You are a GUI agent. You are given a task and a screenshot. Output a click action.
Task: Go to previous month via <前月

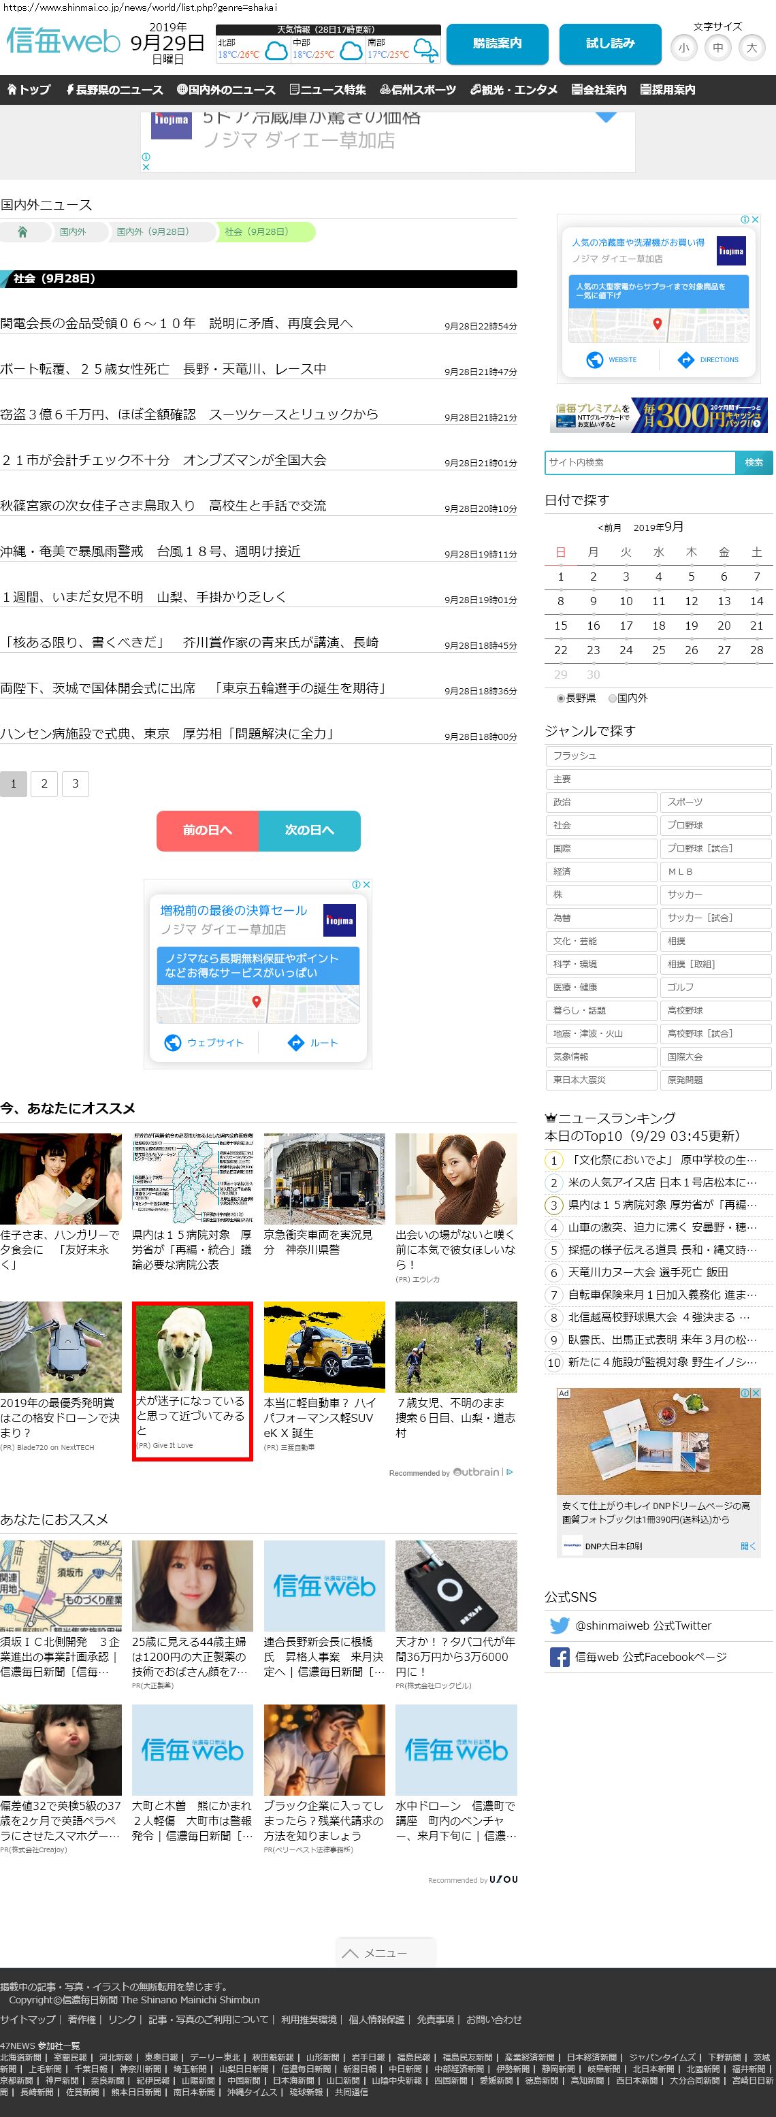click(609, 528)
